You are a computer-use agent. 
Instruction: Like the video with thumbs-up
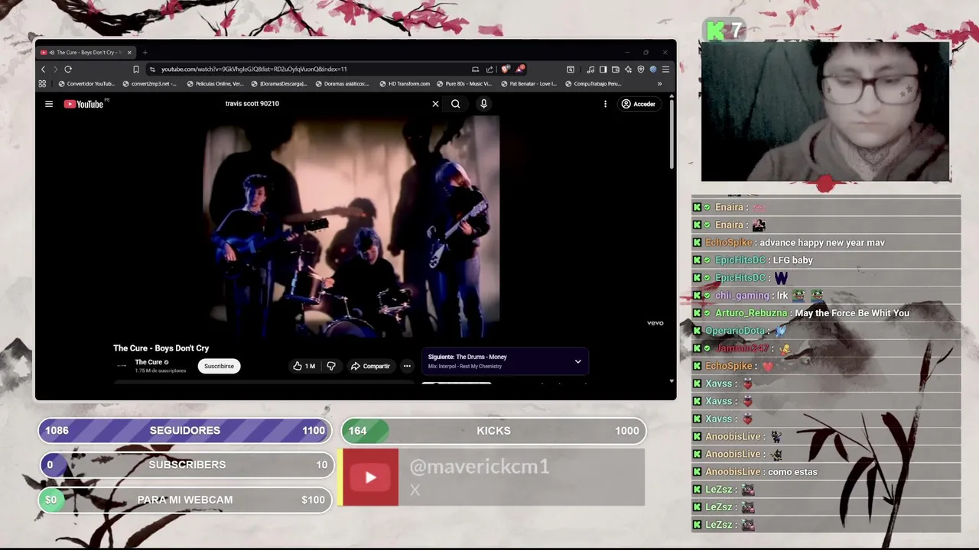304,366
